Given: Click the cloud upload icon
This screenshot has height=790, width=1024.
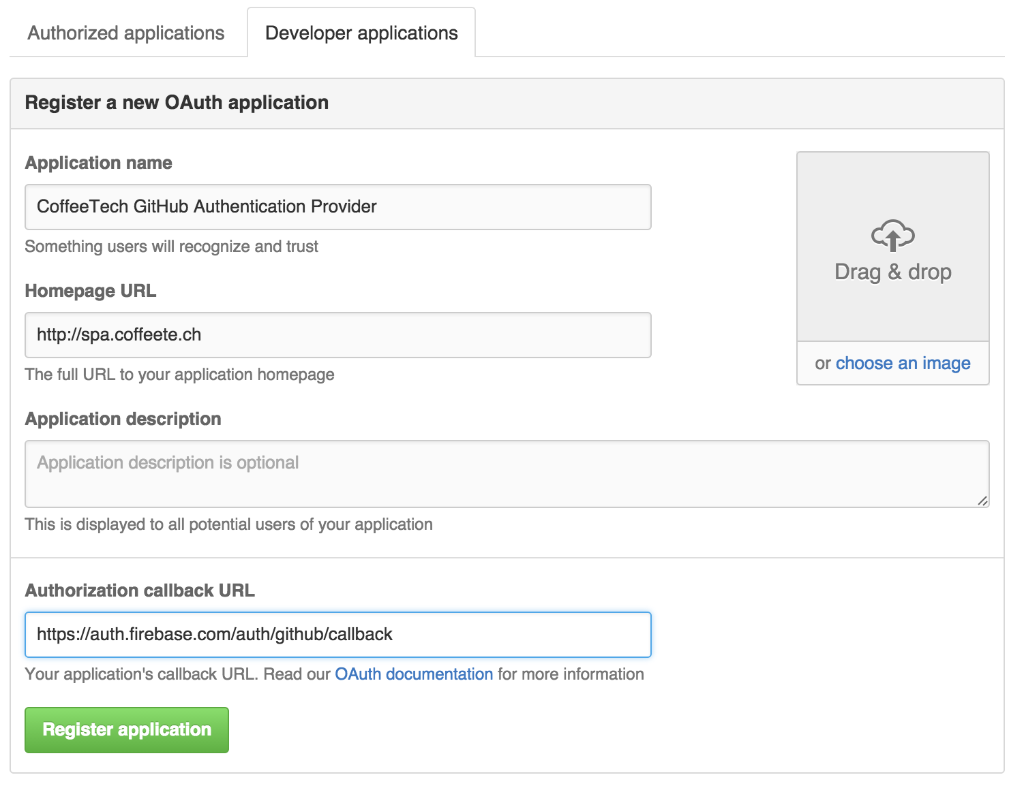Looking at the screenshot, I should [x=892, y=236].
